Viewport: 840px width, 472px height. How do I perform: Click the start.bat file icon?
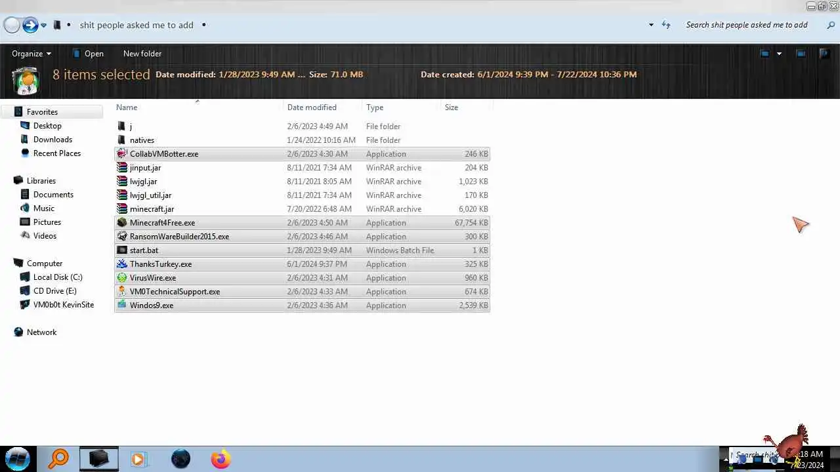(121, 250)
